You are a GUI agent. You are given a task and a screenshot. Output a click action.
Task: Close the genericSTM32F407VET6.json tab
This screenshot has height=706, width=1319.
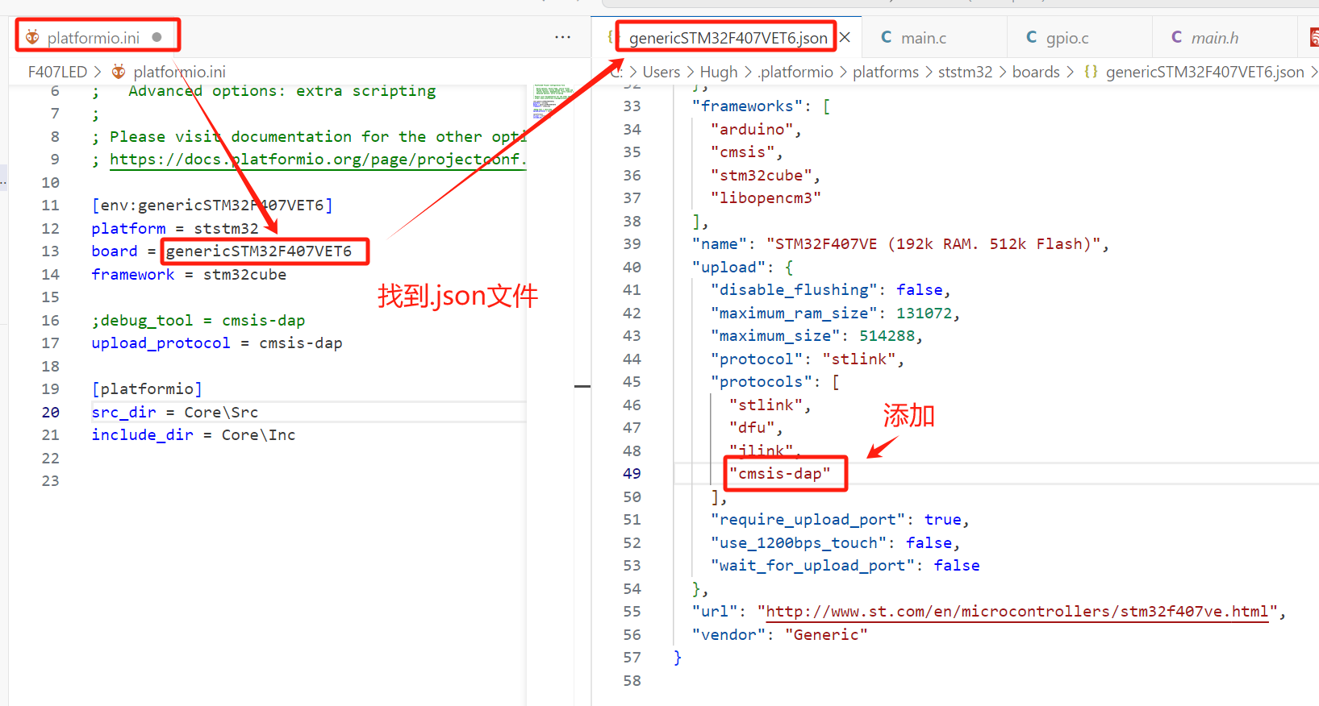point(845,37)
